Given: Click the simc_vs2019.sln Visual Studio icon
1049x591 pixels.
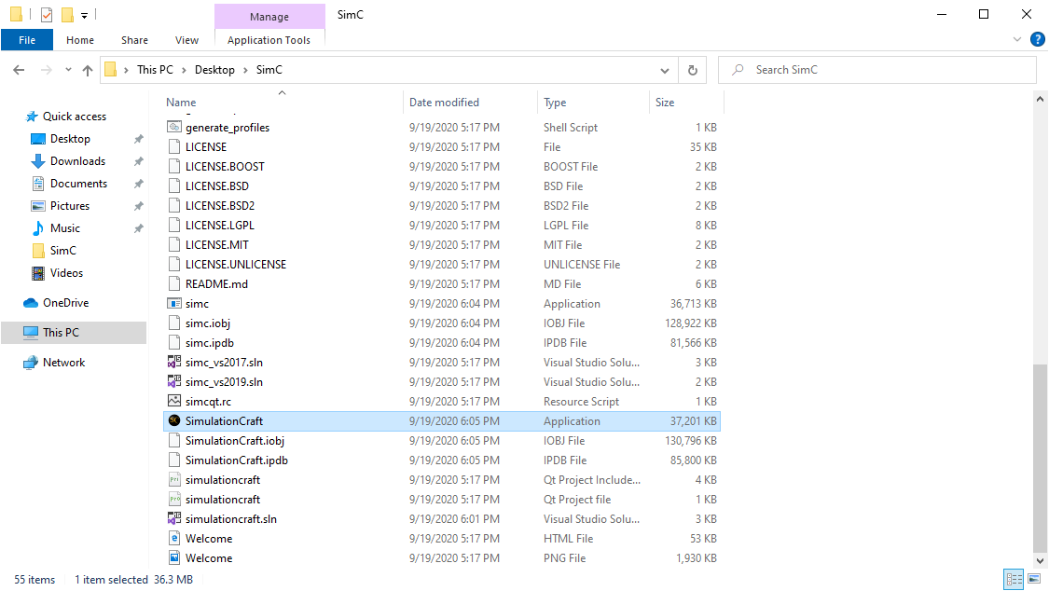Looking at the screenshot, I should pyautogui.click(x=174, y=382).
